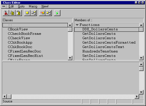This screenshot has height=106, width=146.
Task: Click the Paste clipboard toolbar icon
Action: pos(19,13)
